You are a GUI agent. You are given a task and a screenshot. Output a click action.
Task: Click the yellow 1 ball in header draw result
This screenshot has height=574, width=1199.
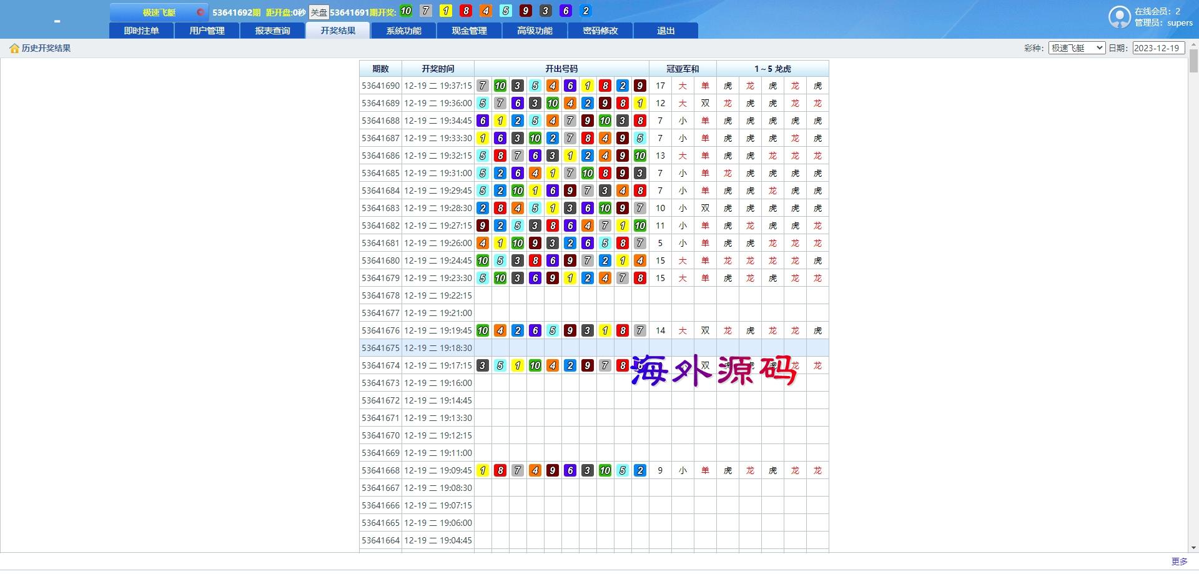446,11
